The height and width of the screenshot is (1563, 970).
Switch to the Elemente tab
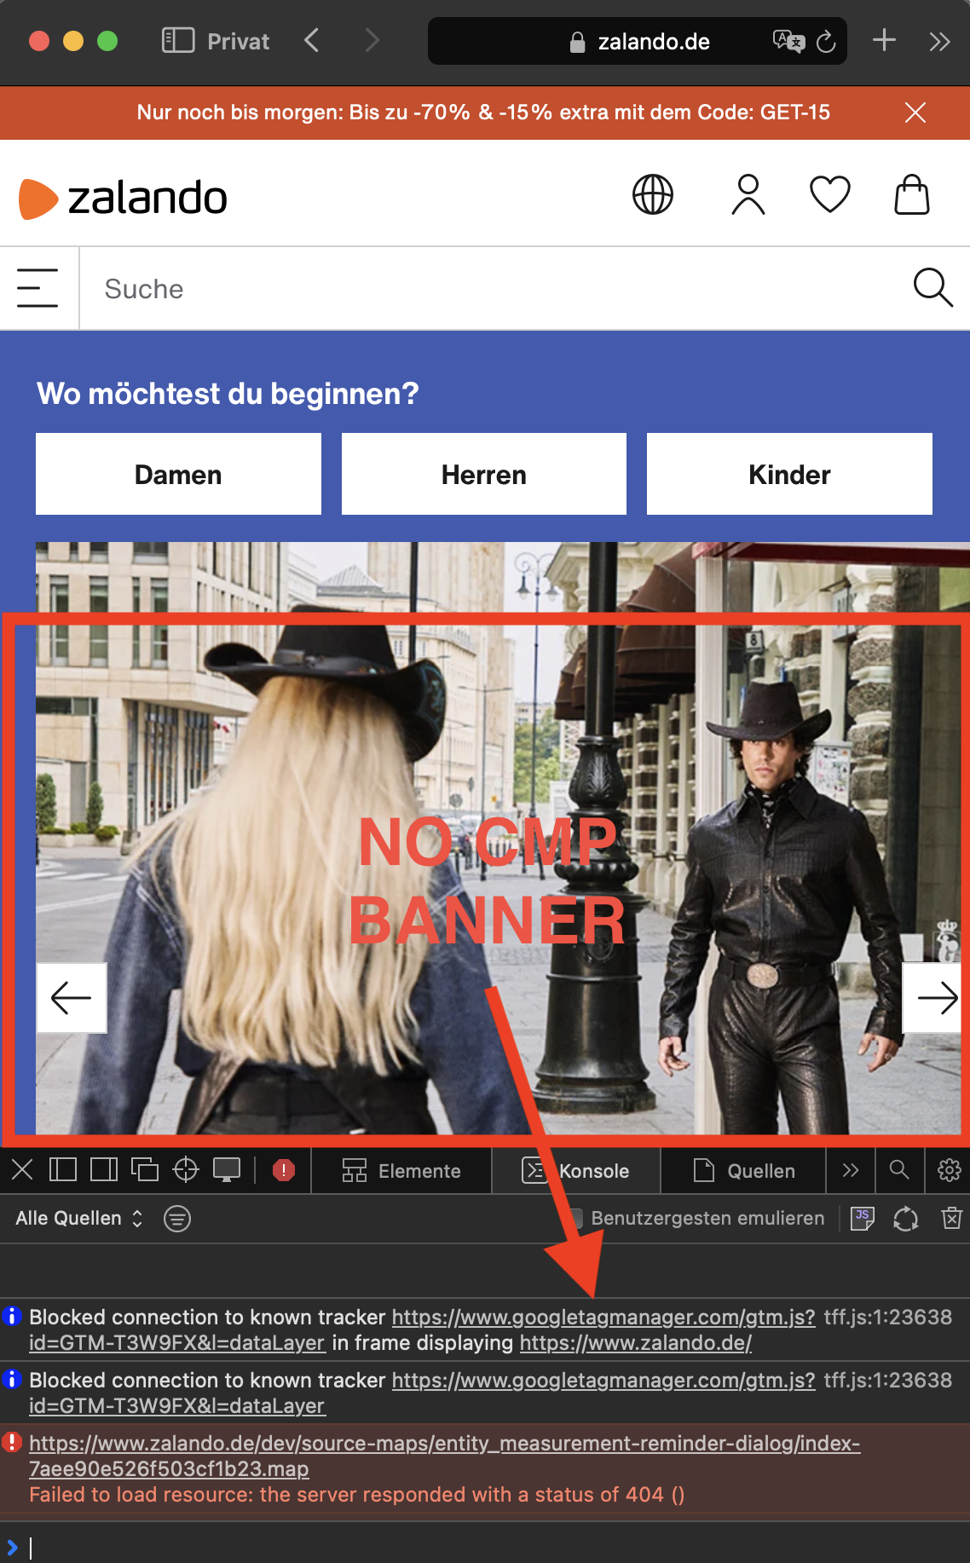click(x=401, y=1171)
